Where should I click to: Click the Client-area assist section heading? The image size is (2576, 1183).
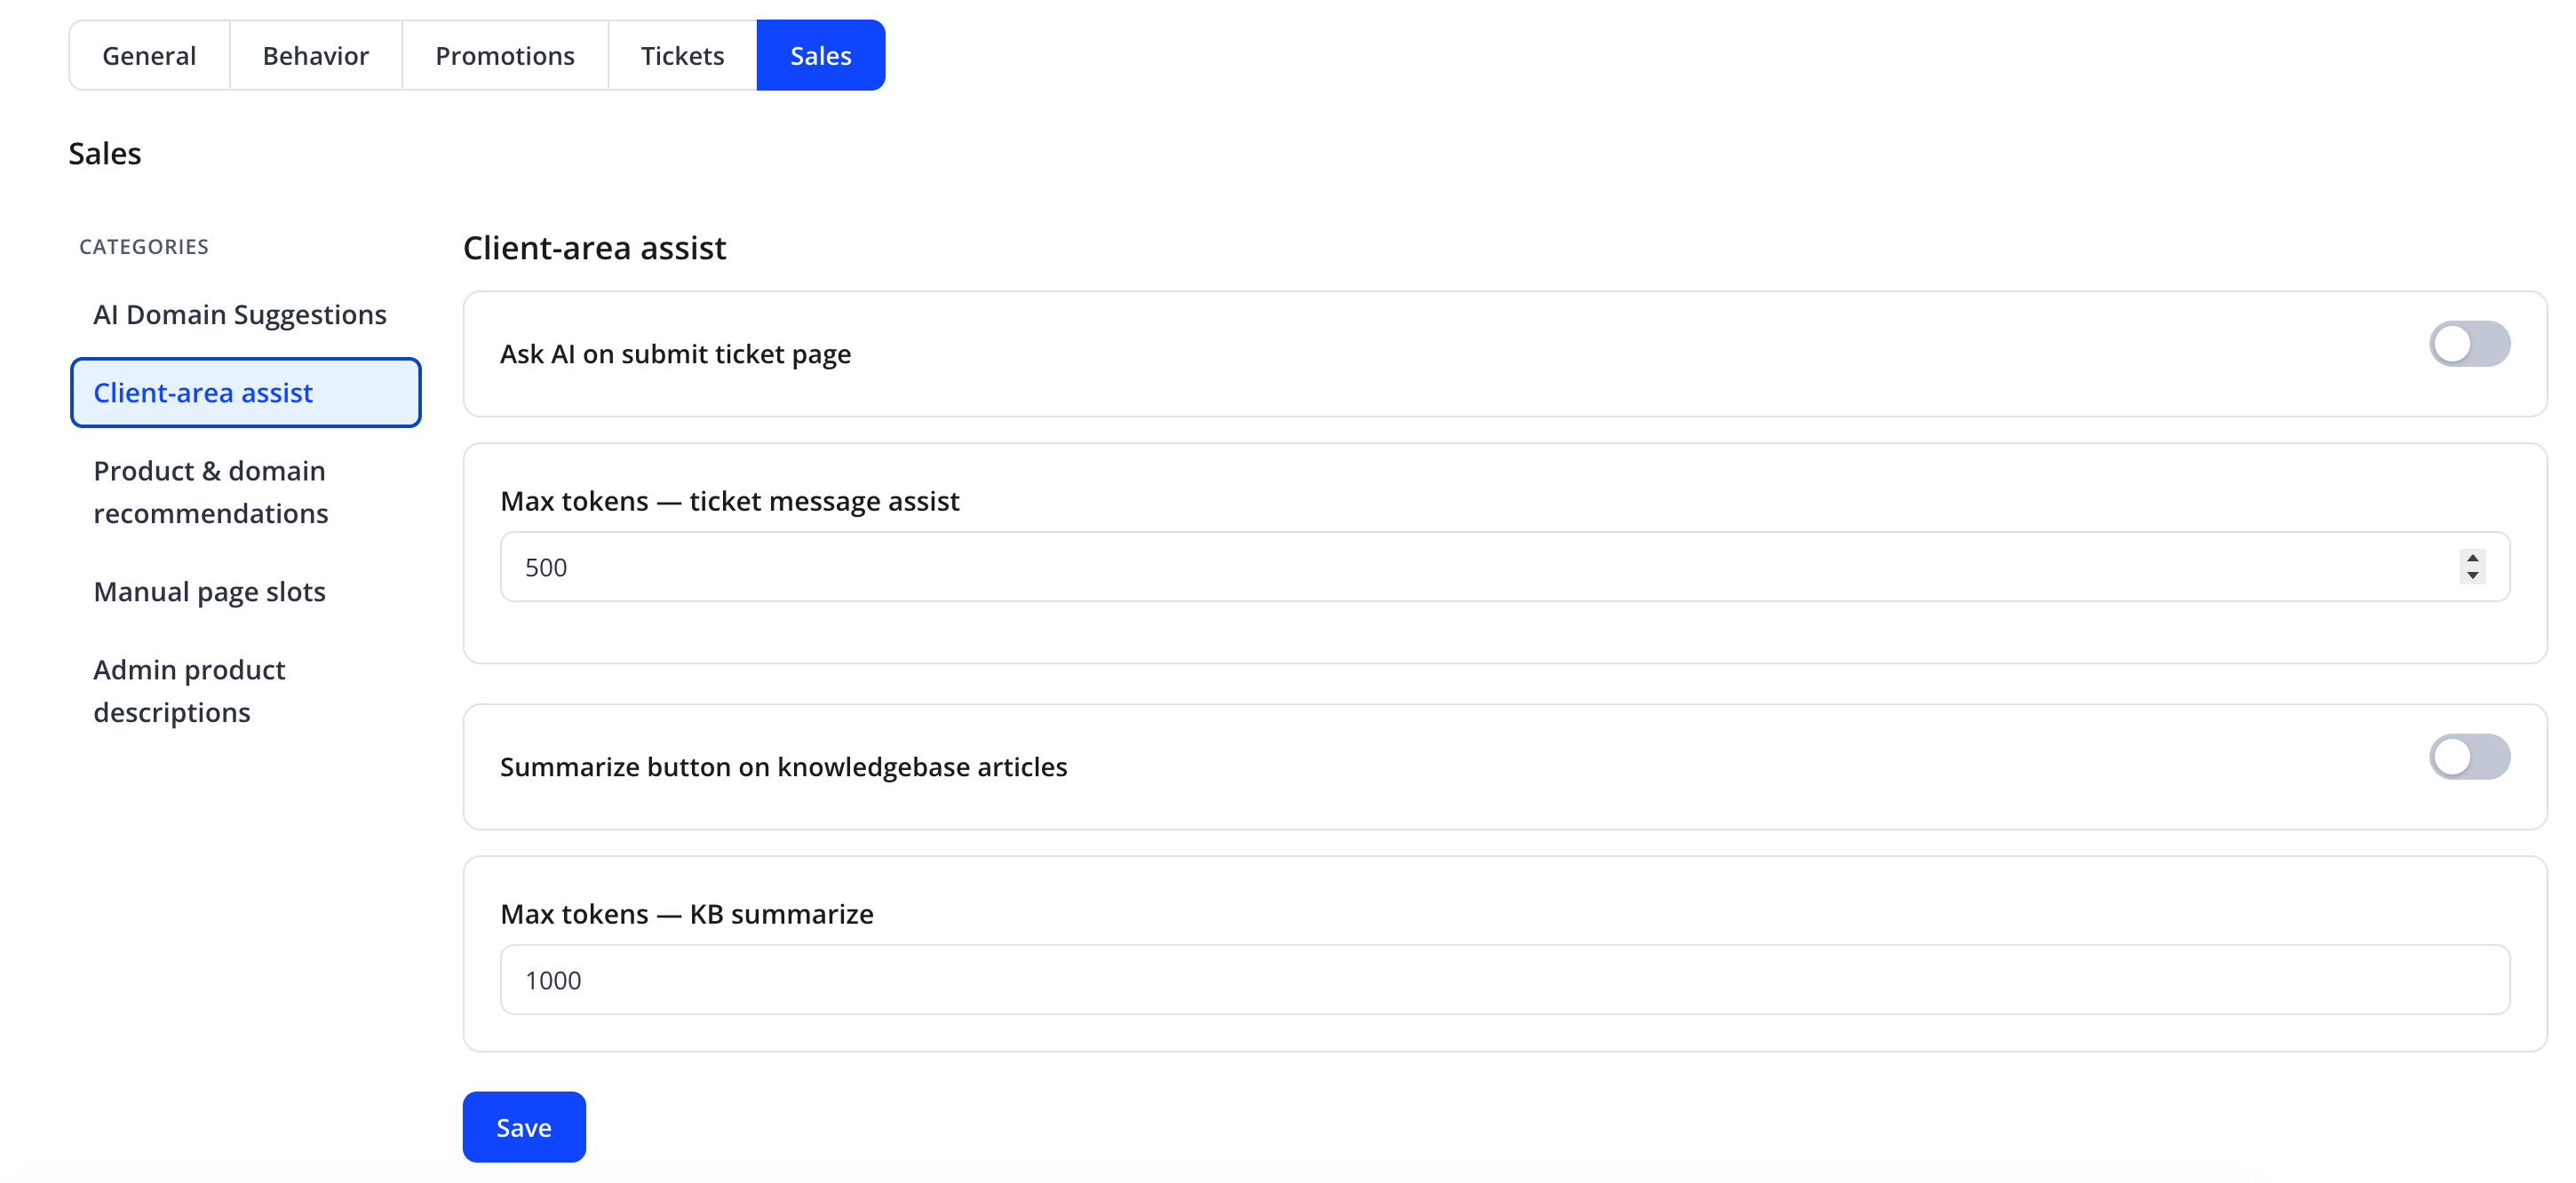pos(594,248)
